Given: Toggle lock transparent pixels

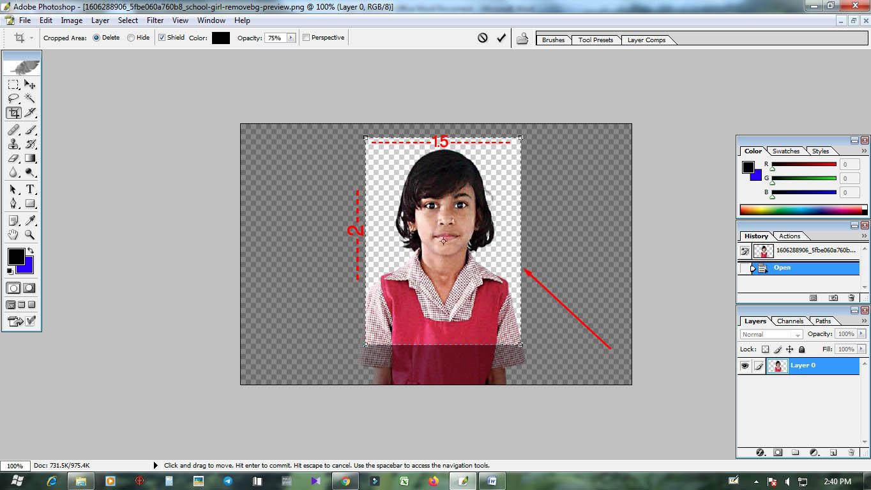Looking at the screenshot, I should point(765,349).
